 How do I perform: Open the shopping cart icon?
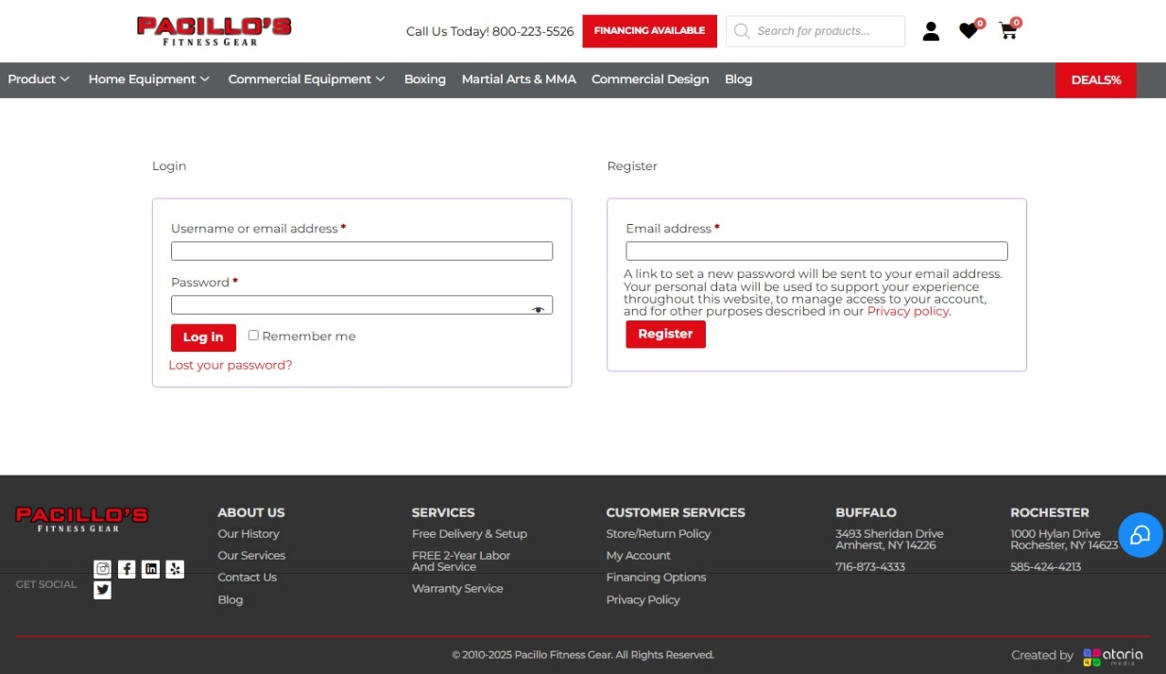(1008, 31)
